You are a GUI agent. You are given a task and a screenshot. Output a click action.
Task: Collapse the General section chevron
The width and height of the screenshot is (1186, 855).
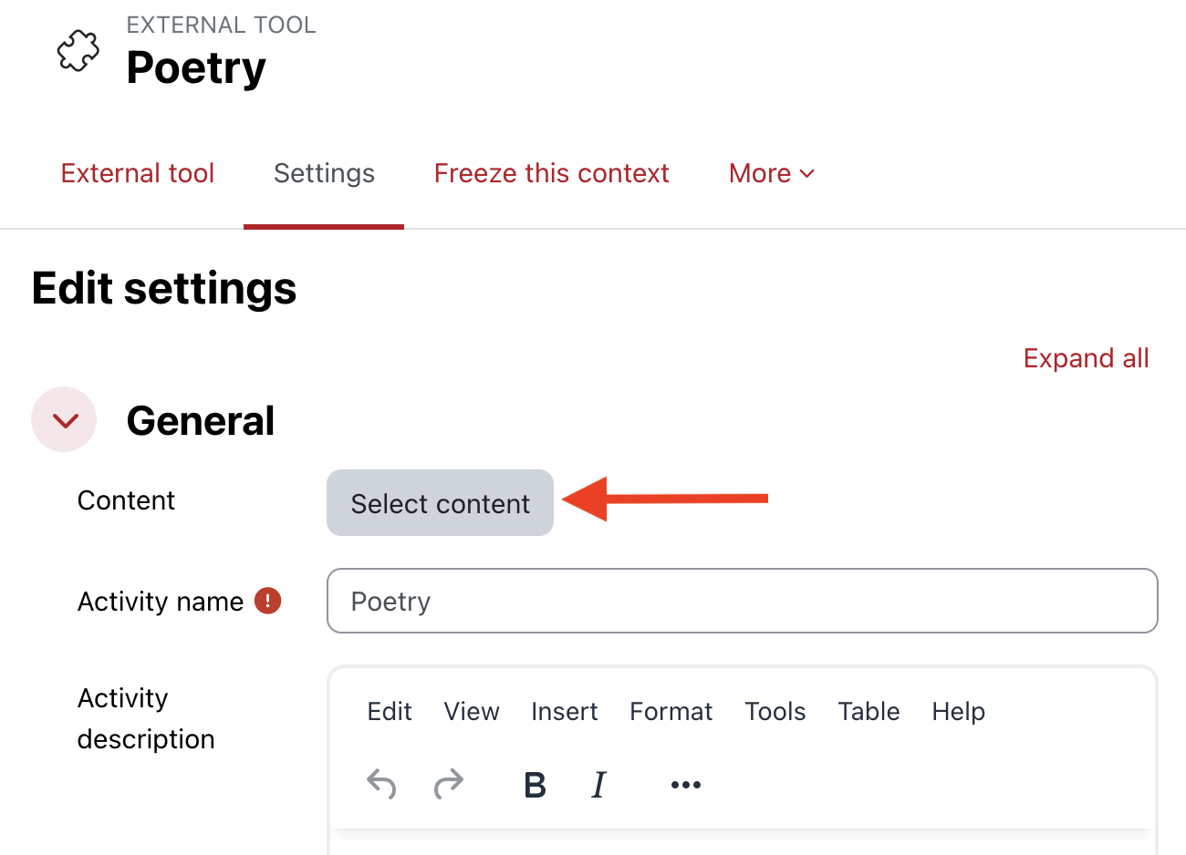(64, 419)
